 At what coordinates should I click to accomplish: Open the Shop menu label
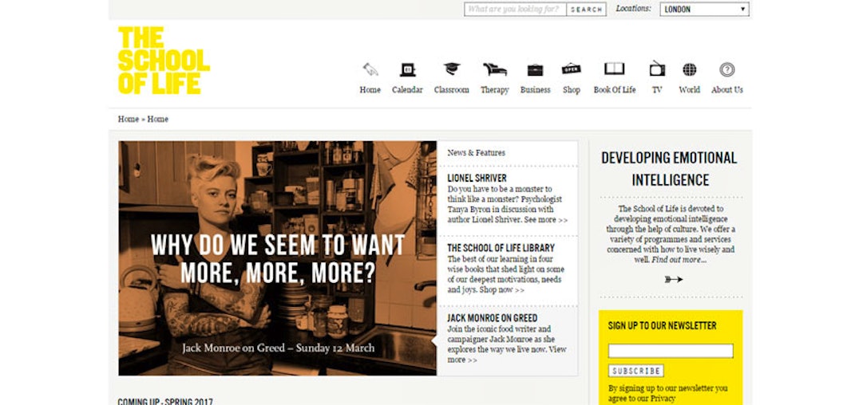(572, 90)
